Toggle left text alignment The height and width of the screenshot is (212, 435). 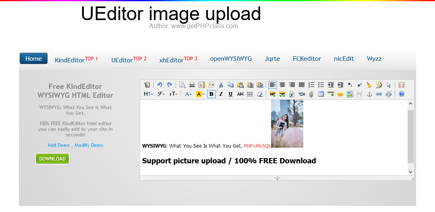click(273, 85)
